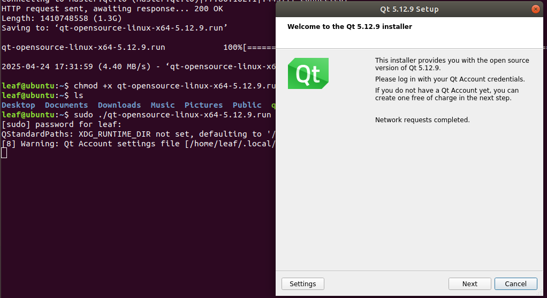Click the 'sudo ./qt-opensource' command in terminal

coord(136,115)
